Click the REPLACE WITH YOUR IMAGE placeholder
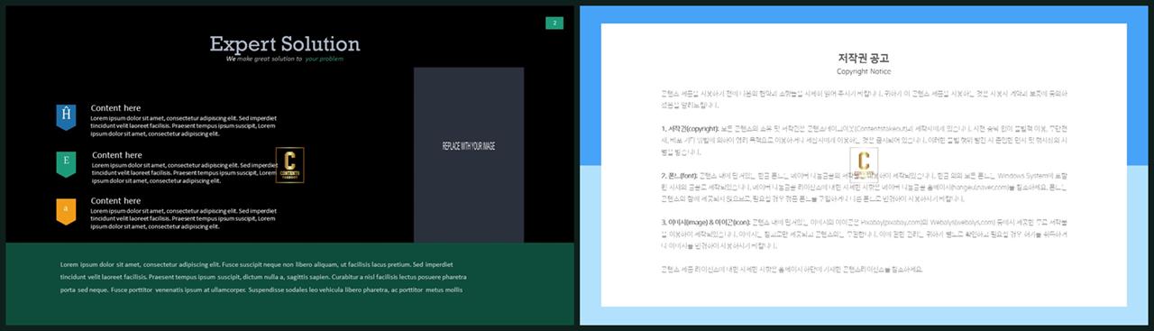 (x=469, y=154)
